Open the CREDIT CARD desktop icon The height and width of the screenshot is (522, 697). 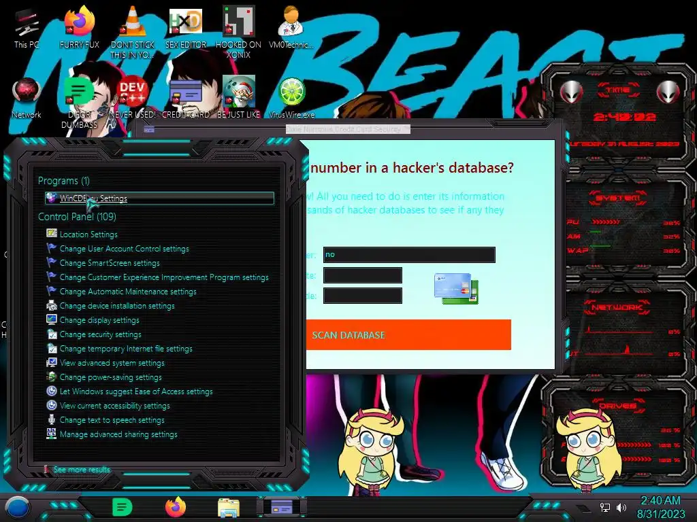pos(186,98)
